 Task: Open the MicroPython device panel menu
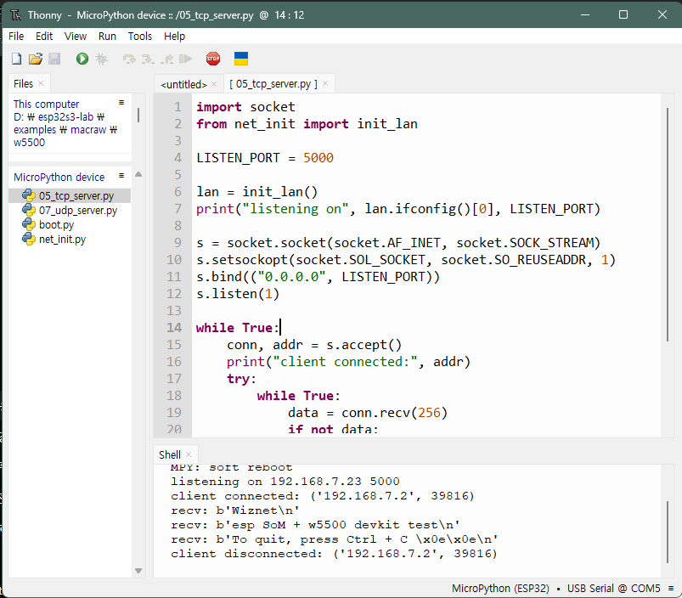click(x=121, y=176)
